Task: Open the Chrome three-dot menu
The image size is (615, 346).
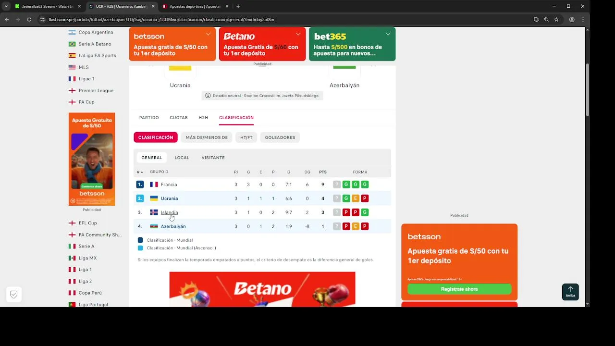Action: point(583,20)
